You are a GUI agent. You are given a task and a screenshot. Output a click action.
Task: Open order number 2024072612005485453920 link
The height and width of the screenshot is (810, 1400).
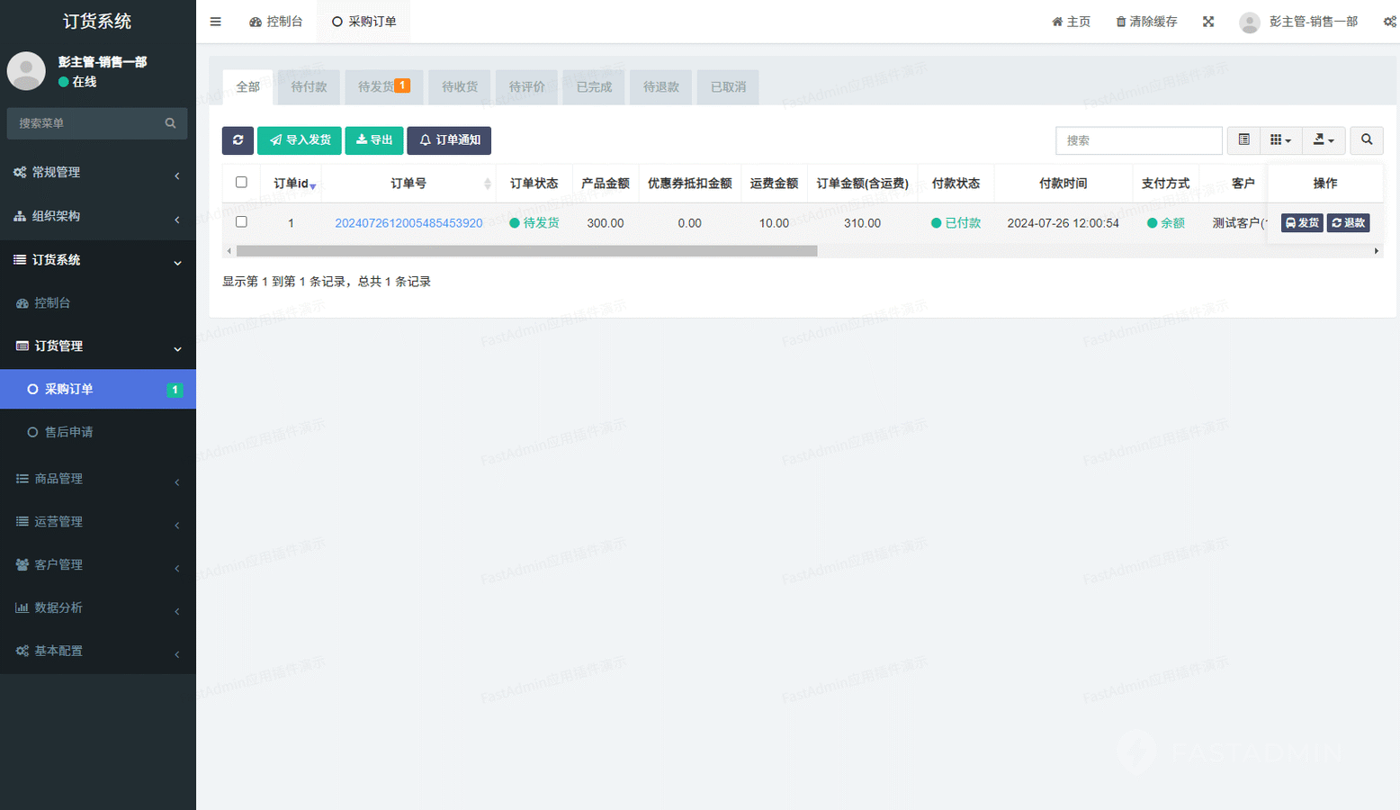[x=408, y=223]
